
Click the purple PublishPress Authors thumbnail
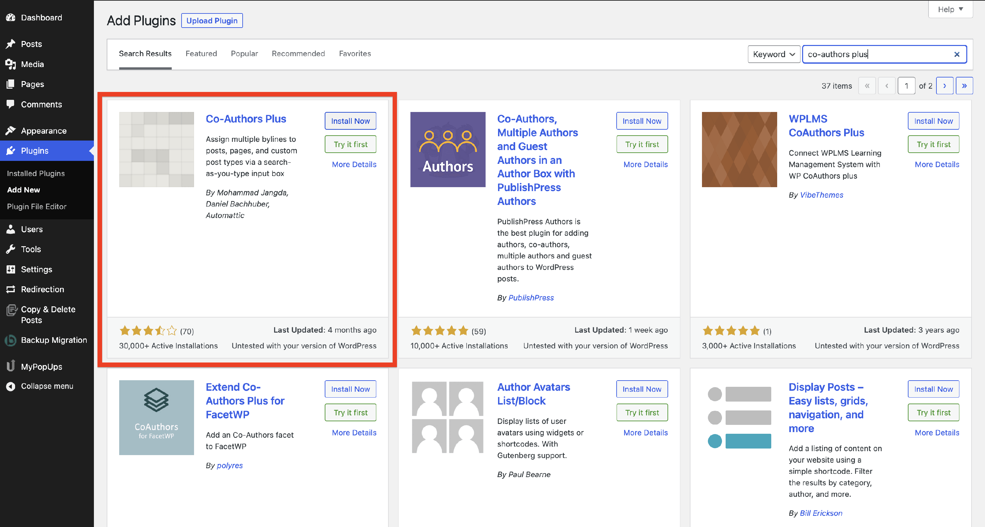click(448, 149)
